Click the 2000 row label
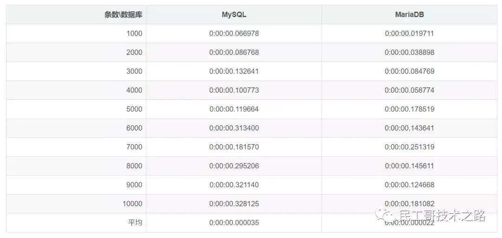The height and width of the screenshot is (238, 502). [x=134, y=53]
